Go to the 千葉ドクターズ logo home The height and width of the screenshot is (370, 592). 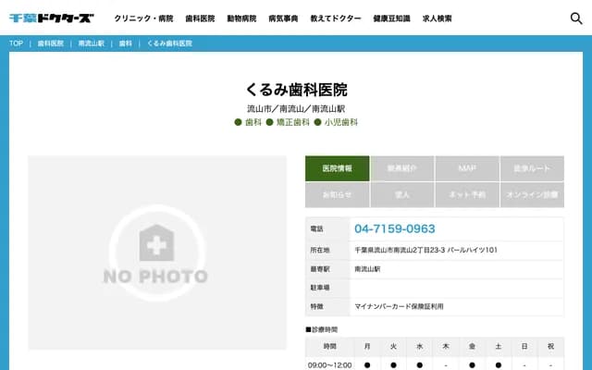pos(52,18)
